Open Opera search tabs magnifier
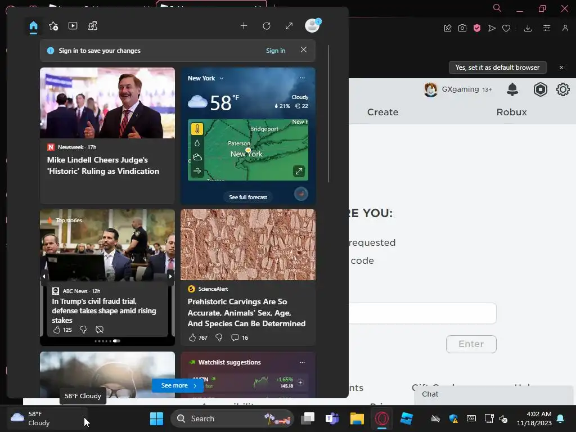 point(497,8)
